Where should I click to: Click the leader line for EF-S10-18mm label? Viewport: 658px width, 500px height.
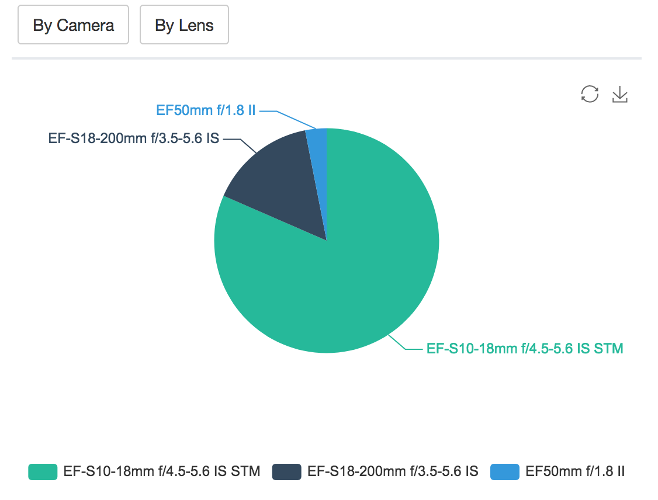pyautogui.click(x=400, y=345)
